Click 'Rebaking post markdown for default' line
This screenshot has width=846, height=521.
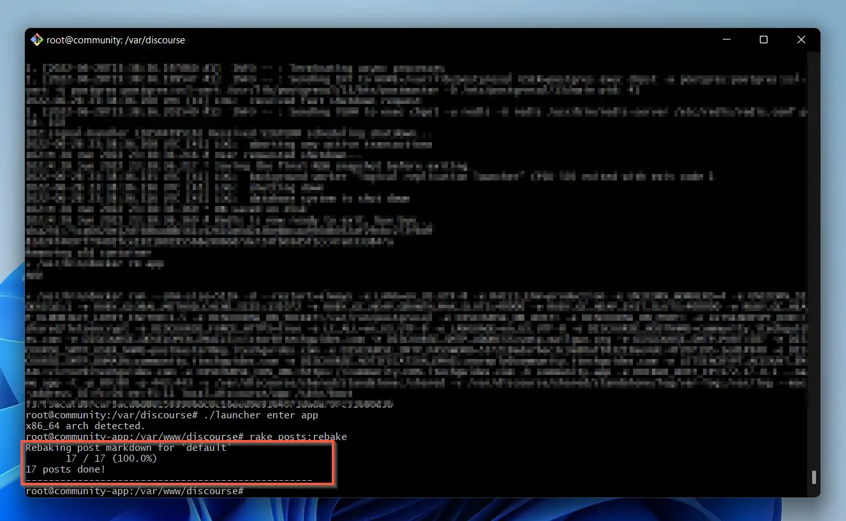pyautogui.click(x=128, y=448)
